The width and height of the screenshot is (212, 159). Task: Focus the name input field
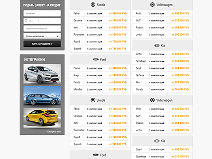click(x=42, y=13)
